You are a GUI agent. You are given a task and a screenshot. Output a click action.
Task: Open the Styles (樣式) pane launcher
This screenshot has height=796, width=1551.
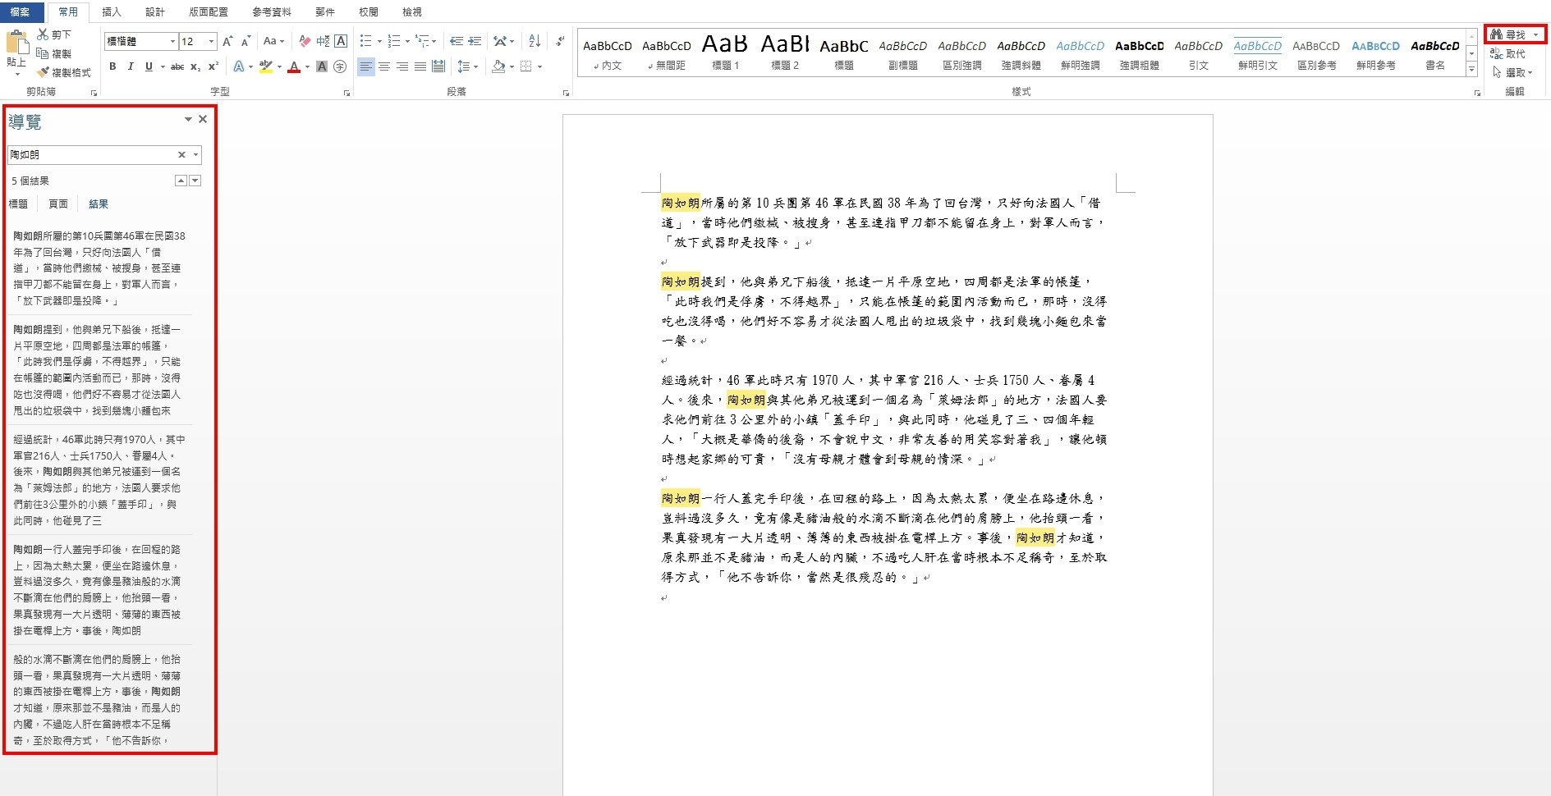click(x=1477, y=93)
